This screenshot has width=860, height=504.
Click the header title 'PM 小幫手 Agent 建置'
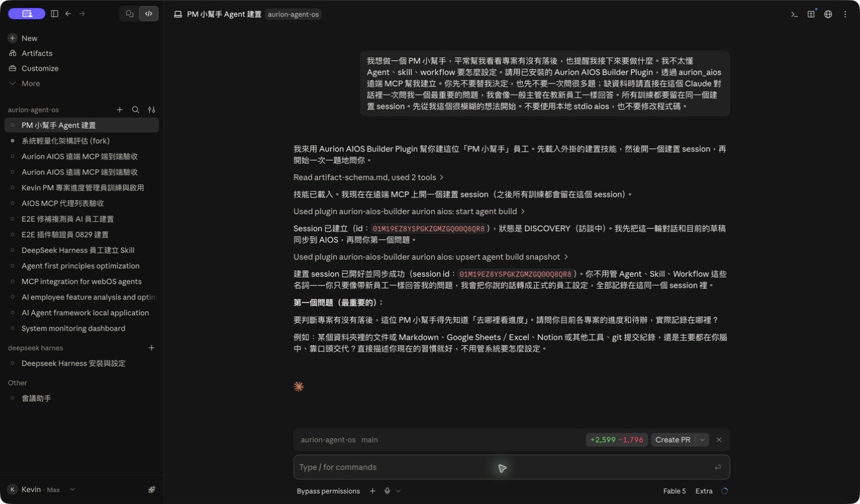[x=224, y=14]
